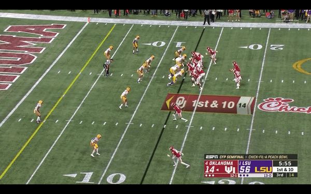Click the 12-1 Oklahoma record
Image resolution: width=311 pixels, height=194 pixels.
233,175
